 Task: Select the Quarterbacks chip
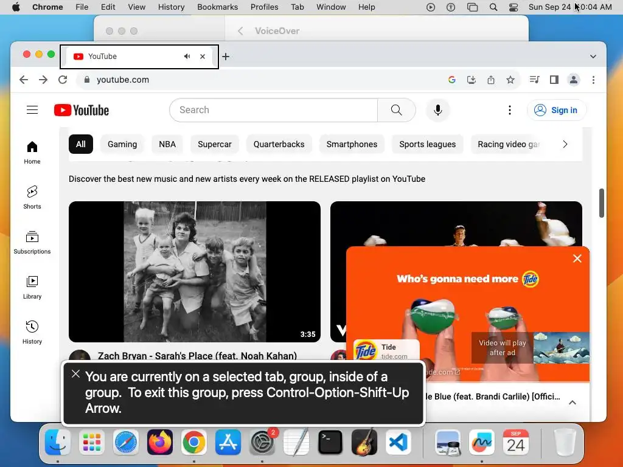279,144
